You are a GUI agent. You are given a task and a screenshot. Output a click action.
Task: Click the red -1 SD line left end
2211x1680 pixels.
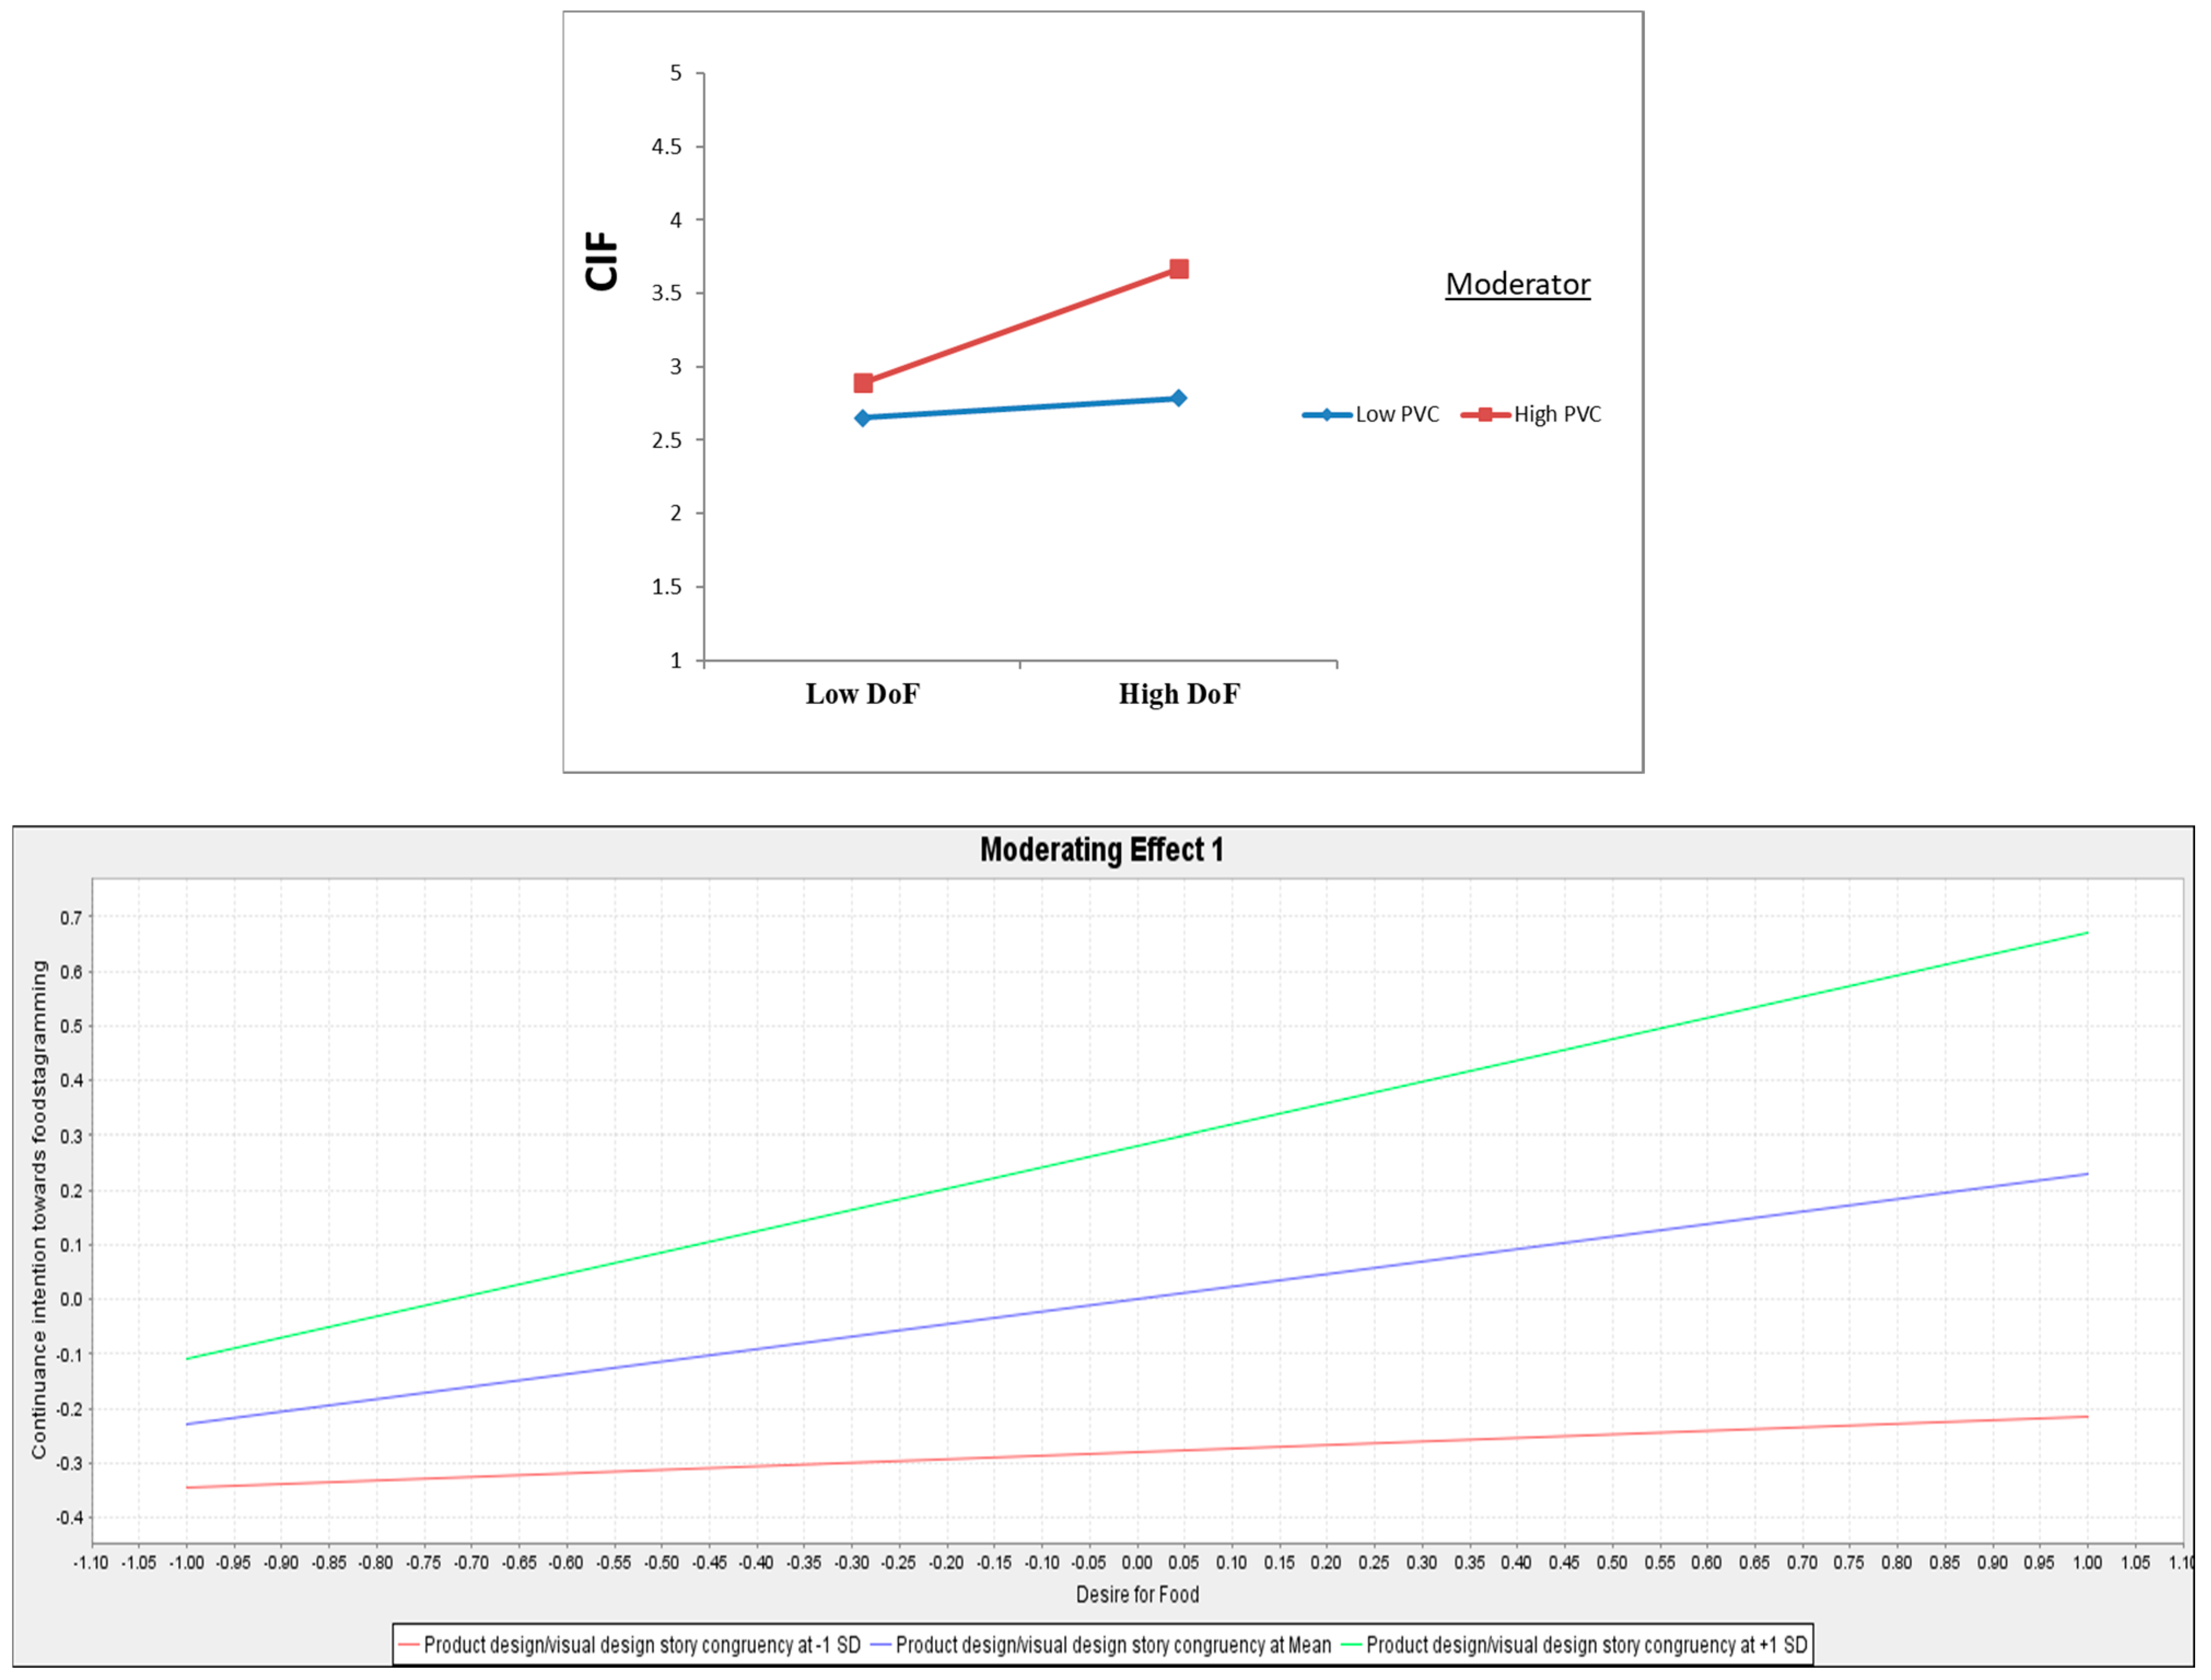(188, 1487)
